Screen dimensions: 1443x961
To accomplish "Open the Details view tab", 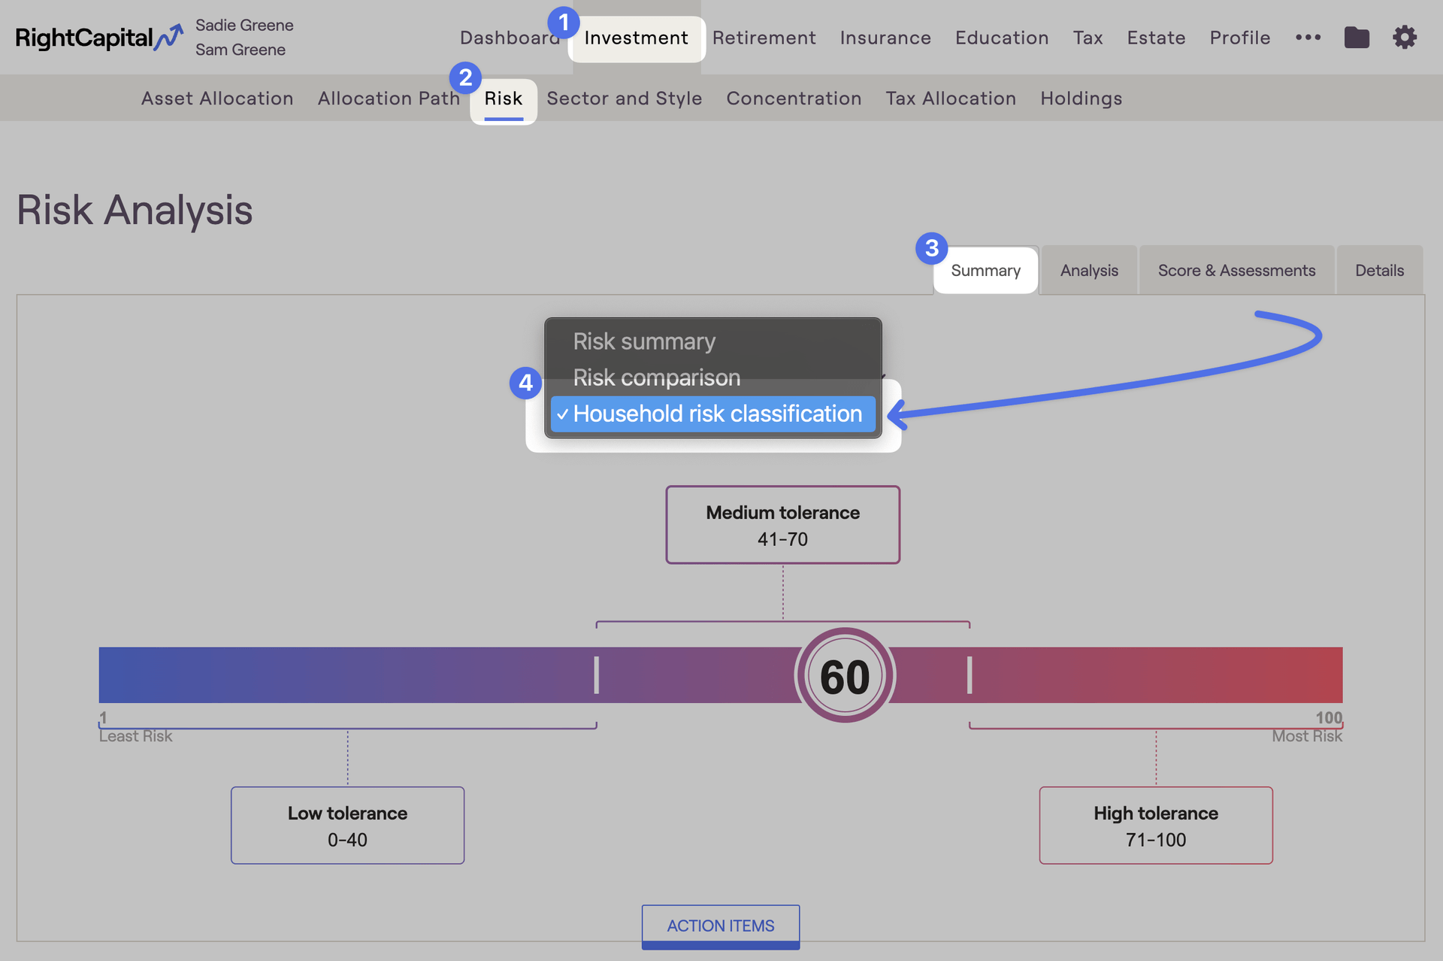I will click(1379, 270).
